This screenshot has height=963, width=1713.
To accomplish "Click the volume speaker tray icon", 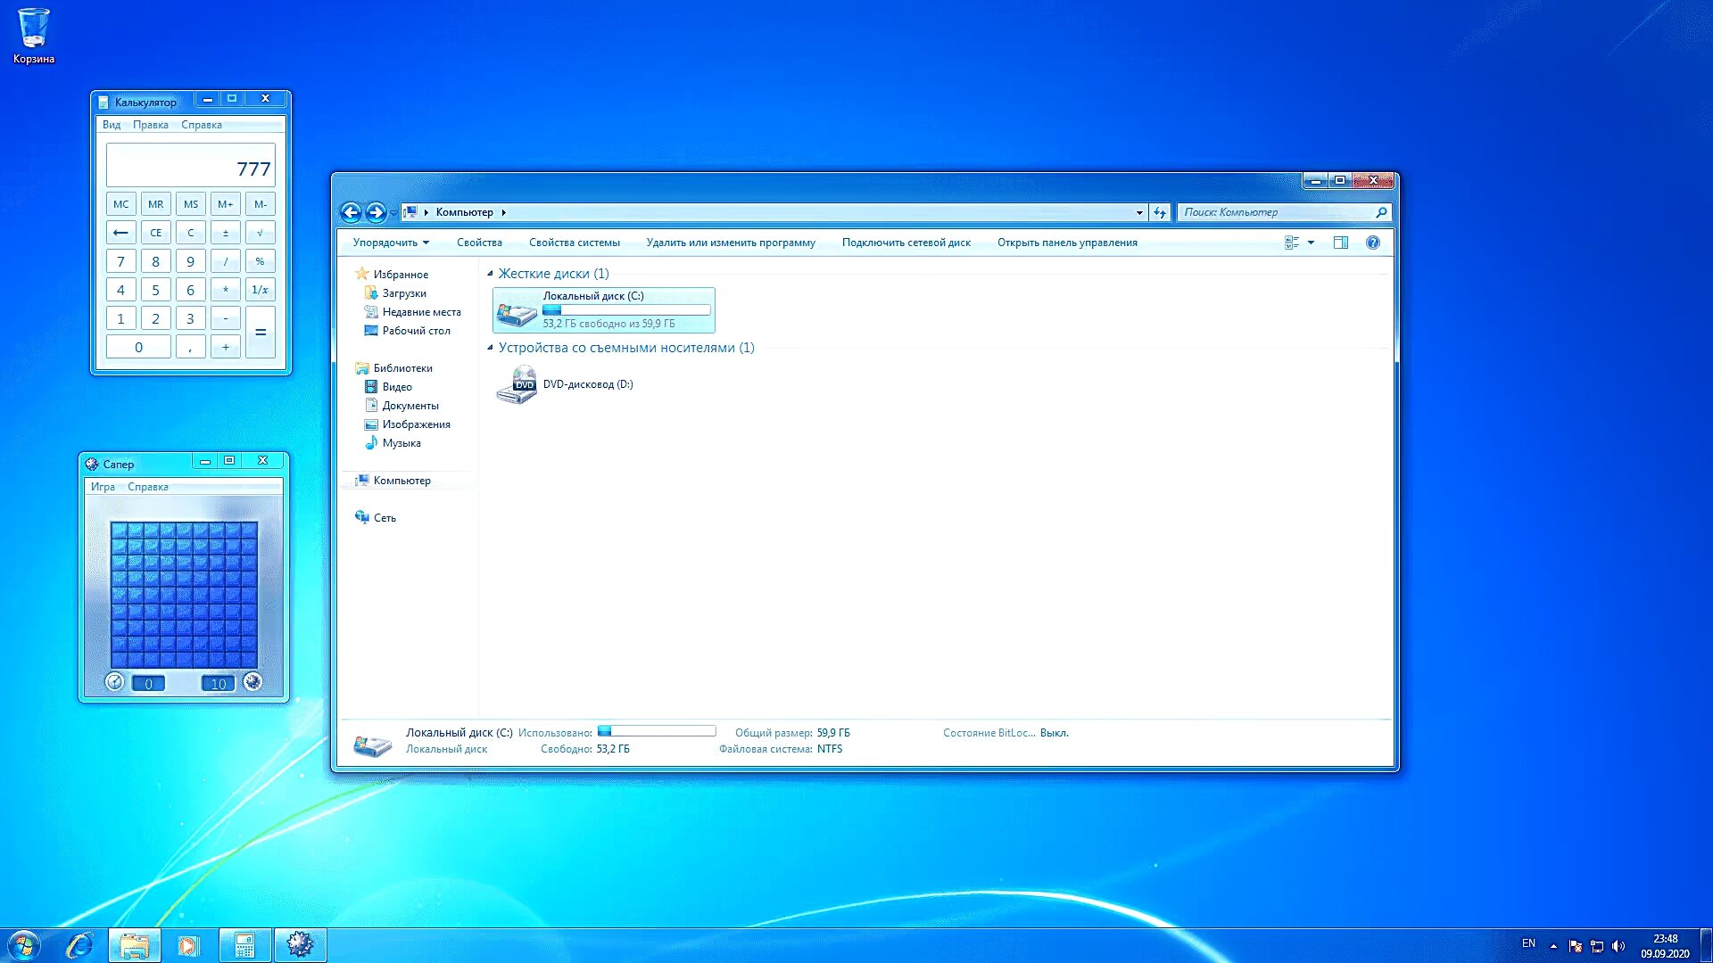I will click(x=1618, y=946).
